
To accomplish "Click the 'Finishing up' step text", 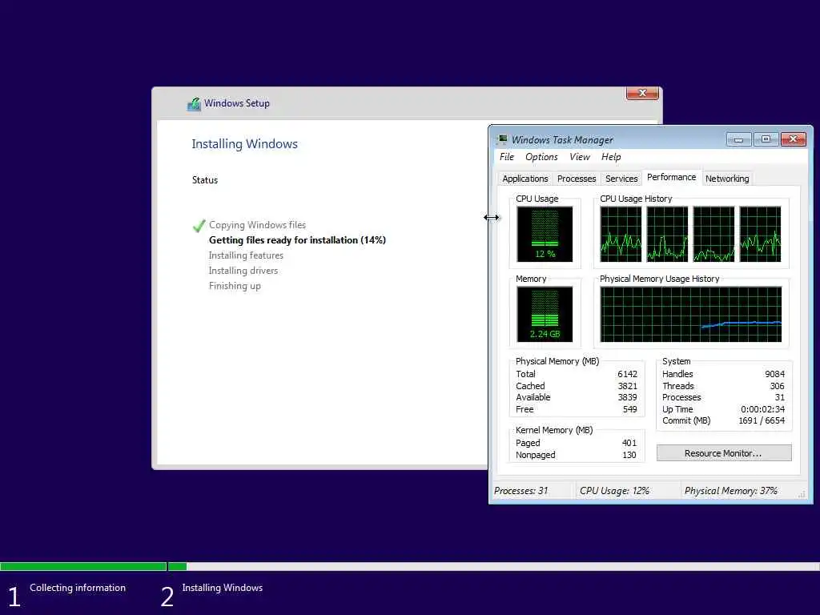I will click(235, 286).
